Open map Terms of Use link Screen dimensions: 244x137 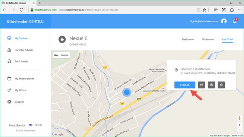(237, 136)
